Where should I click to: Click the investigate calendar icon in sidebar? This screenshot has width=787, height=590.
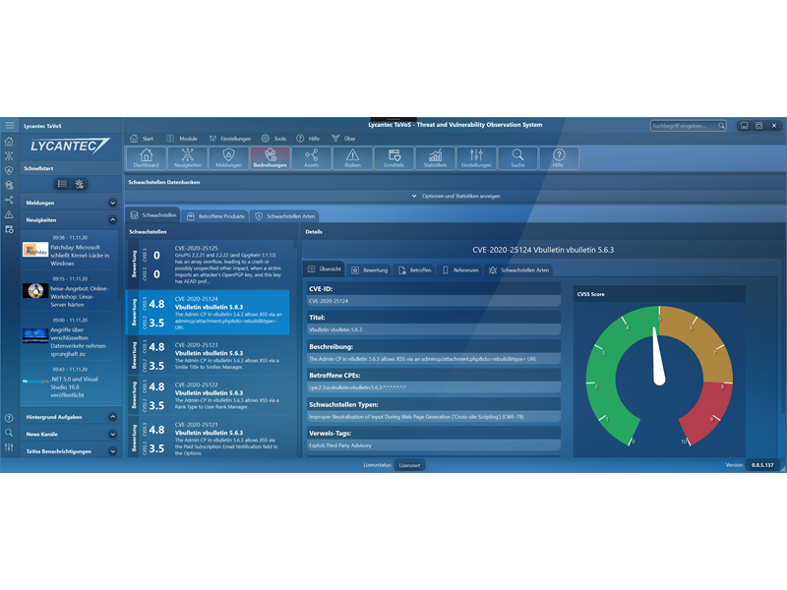pyautogui.click(x=9, y=229)
